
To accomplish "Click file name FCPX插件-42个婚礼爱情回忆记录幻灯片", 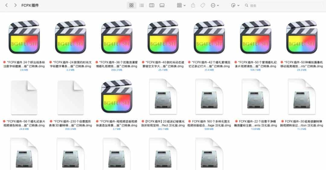I will (x=209, y=64).
